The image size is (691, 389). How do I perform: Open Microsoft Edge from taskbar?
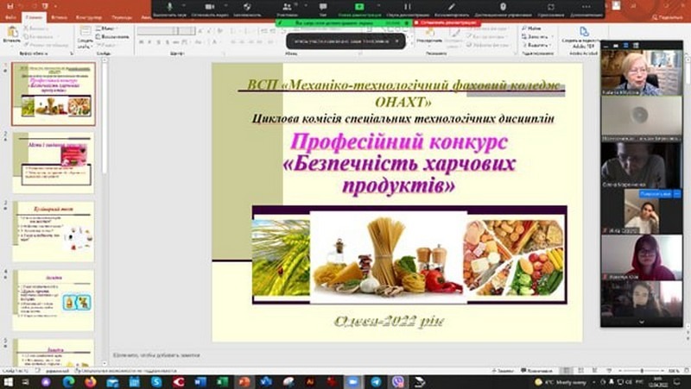[68, 382]
